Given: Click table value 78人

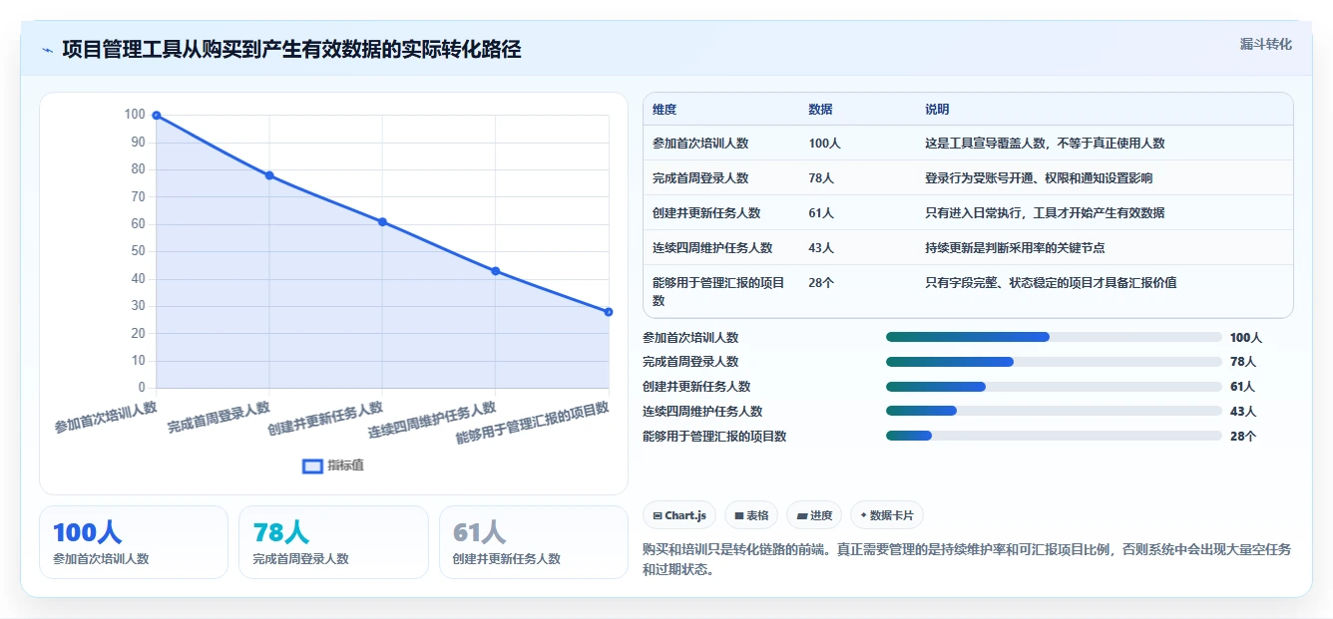Looking at the screenshot, I should (x=821, y=178).
